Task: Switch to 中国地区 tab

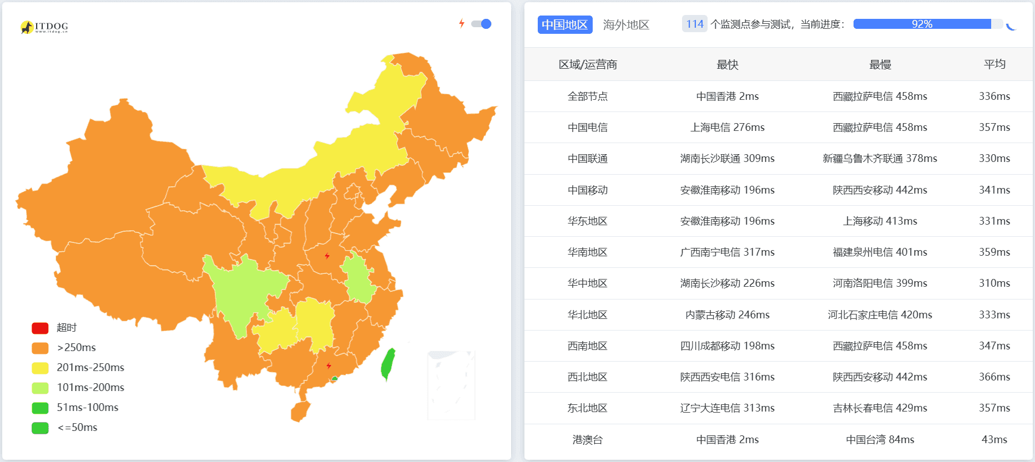Action: coord(565,24)
